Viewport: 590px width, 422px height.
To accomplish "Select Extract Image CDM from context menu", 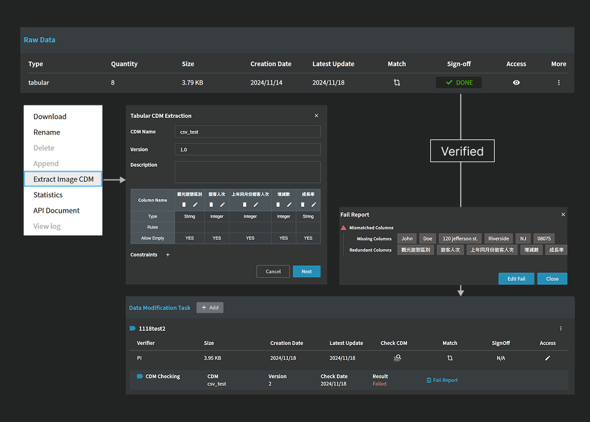I will tap(63, 179).
